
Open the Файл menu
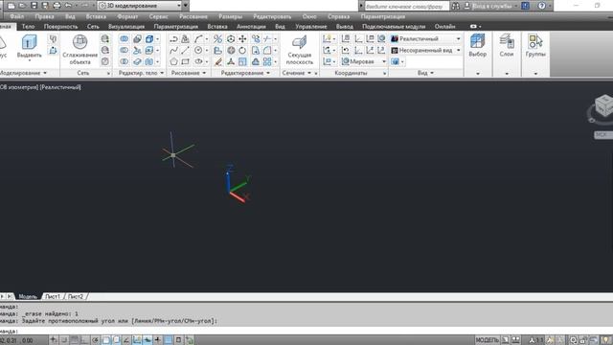(17, 17)
